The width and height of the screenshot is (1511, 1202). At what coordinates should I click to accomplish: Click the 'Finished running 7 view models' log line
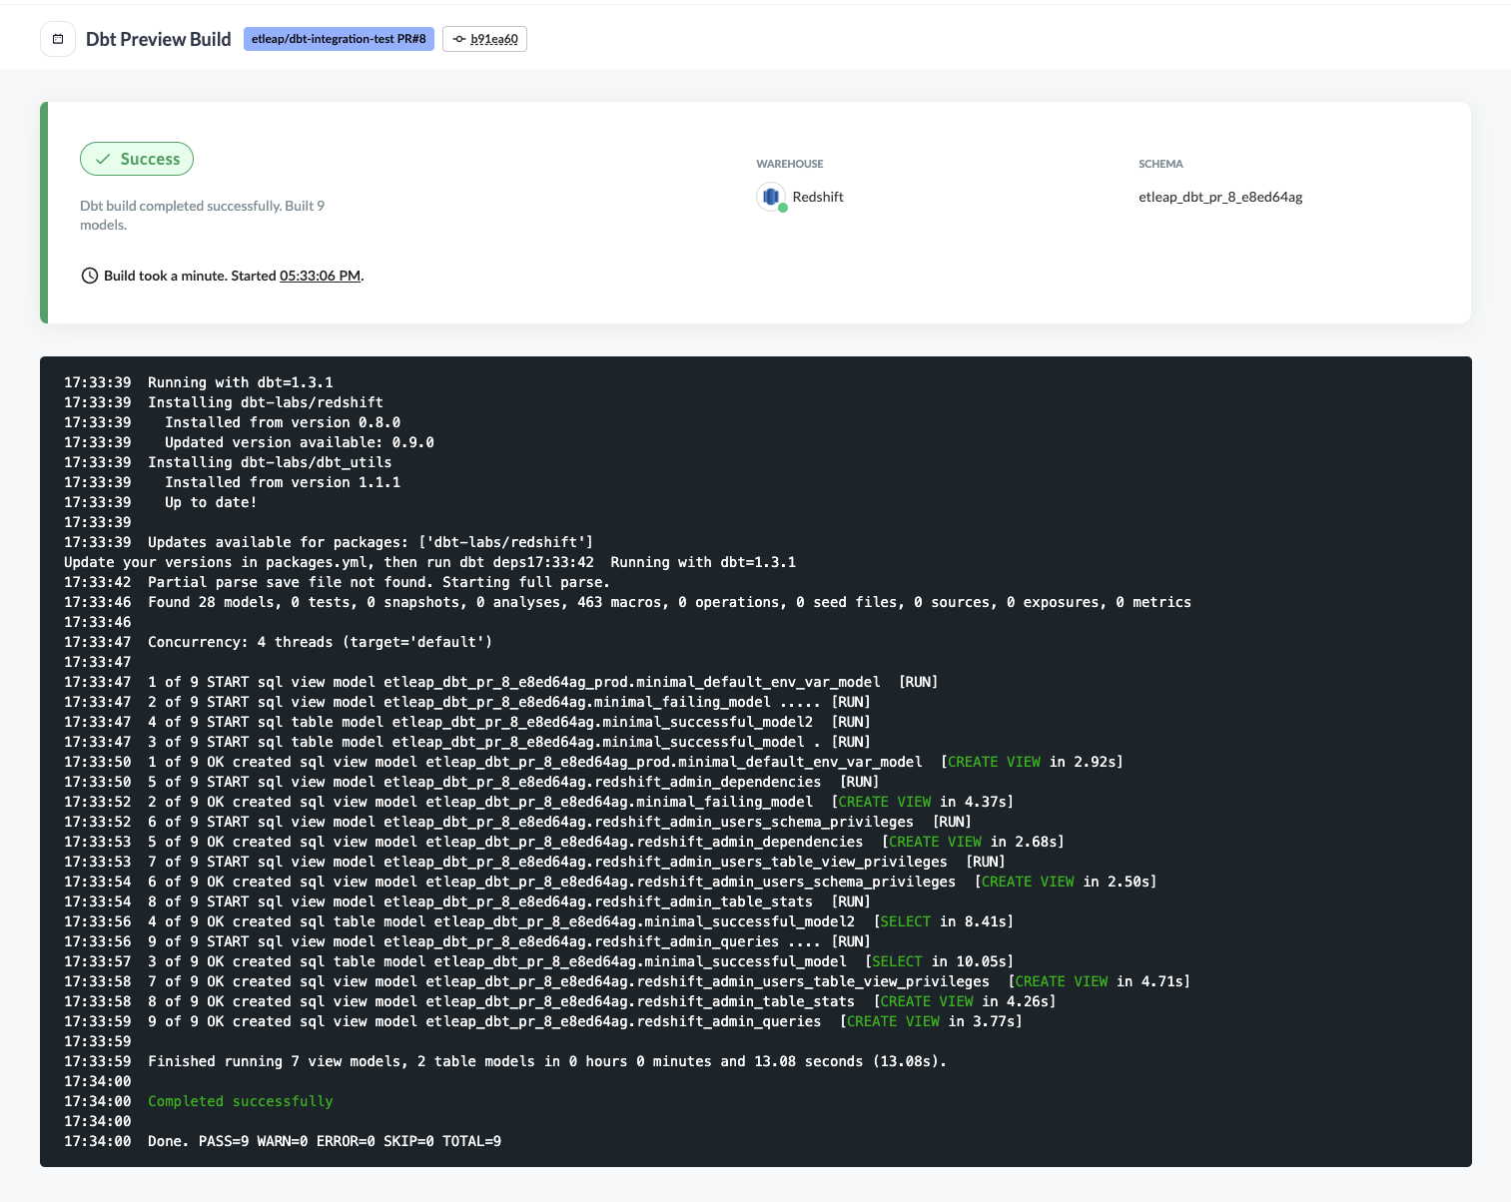[546, 1061]
